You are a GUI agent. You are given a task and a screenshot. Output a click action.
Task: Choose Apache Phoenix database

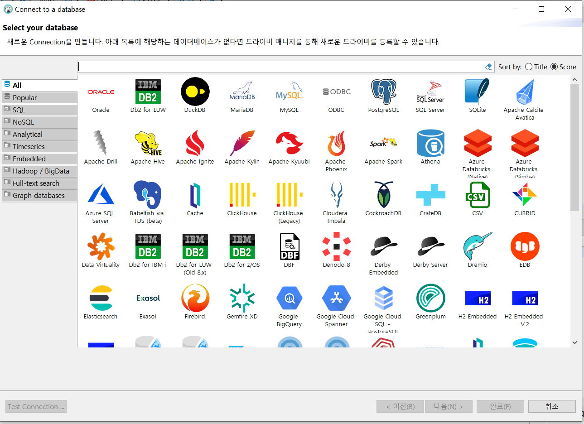coord(336,143)
